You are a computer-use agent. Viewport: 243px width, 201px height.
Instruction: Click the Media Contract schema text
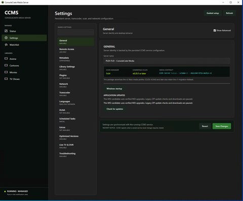click(185, 73)
